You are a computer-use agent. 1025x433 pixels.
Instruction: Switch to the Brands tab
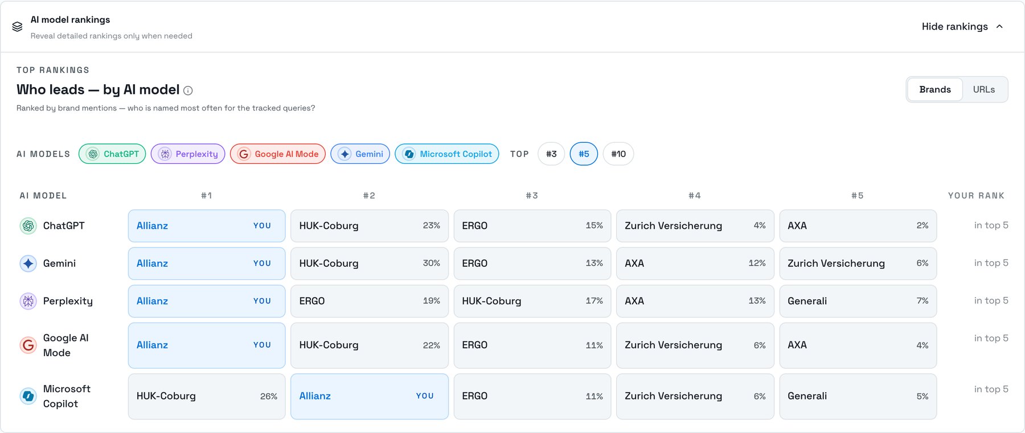tap(935, 89)
